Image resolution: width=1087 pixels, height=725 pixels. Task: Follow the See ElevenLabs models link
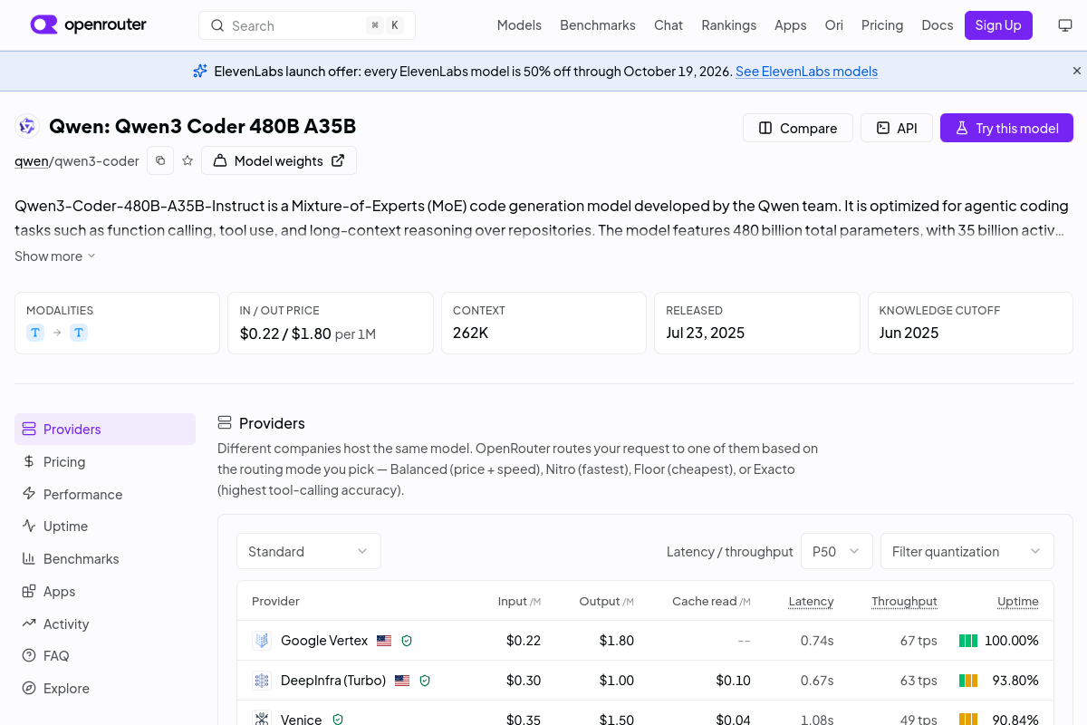click(806, 72)
